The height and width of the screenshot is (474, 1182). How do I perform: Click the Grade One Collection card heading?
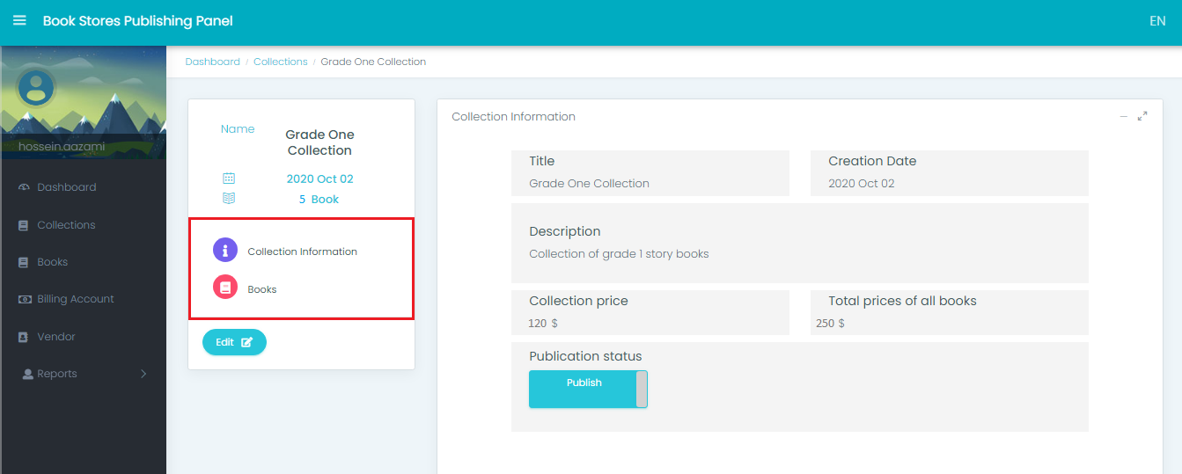point(319,142)
